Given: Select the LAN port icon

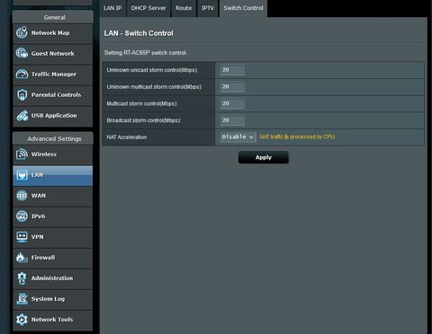Looking at the screenshot, I should point(22,175).
